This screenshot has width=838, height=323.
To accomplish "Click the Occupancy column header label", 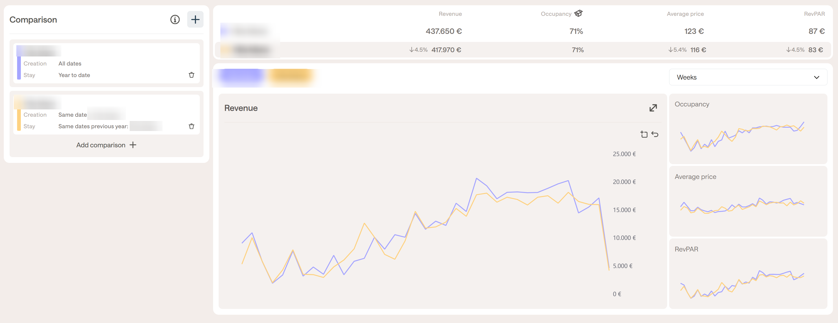I will (556, 14).
